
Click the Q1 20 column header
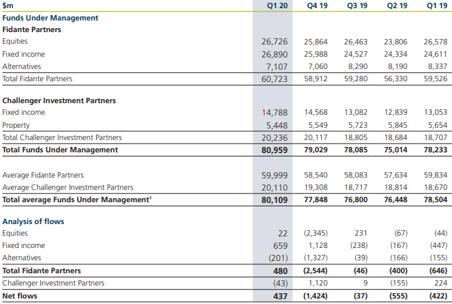pyautogui.click(x=277, y=5)
